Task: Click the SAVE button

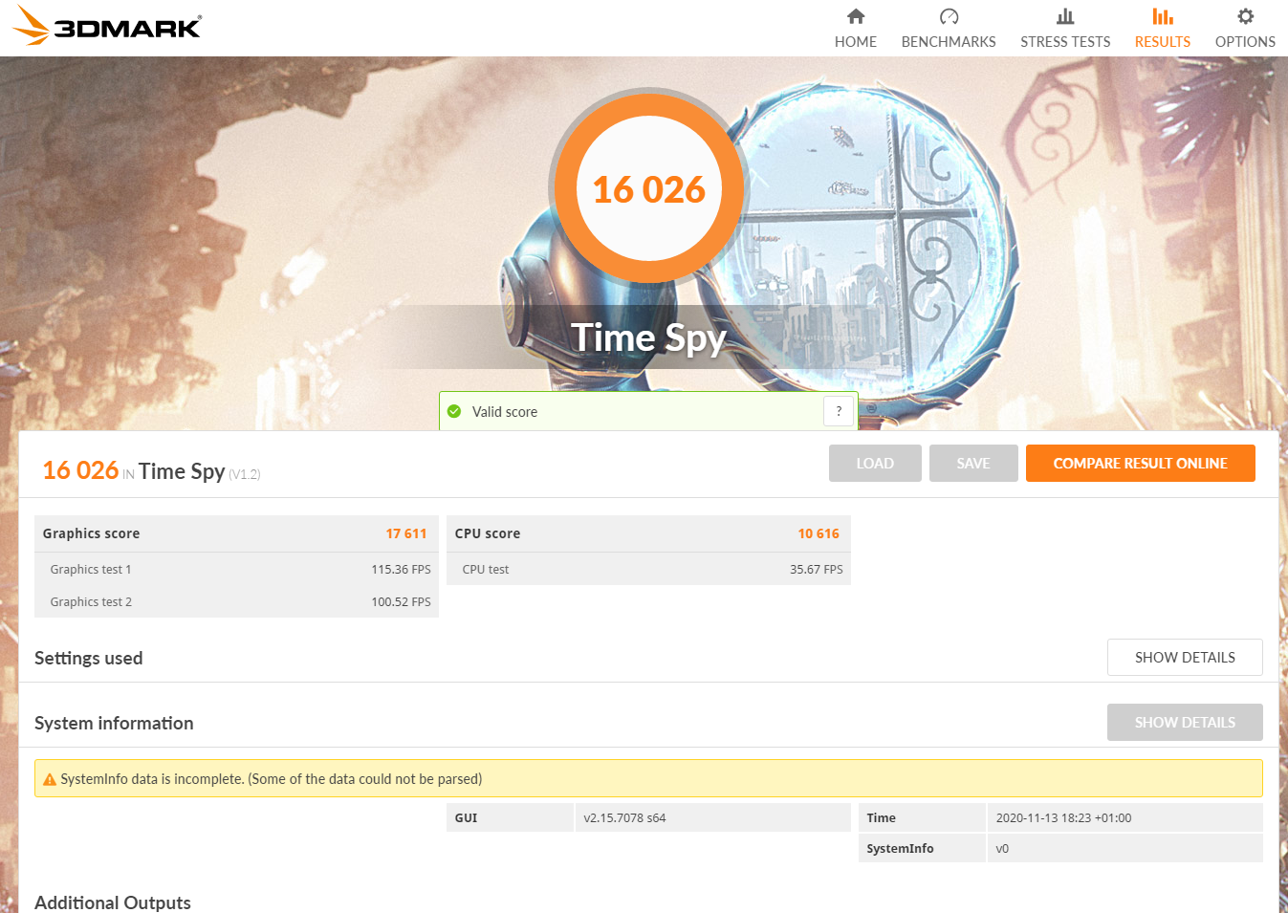Action: point(973,464)
